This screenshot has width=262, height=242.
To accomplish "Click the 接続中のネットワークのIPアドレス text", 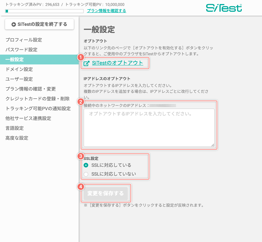I will (x=116, y=105).
